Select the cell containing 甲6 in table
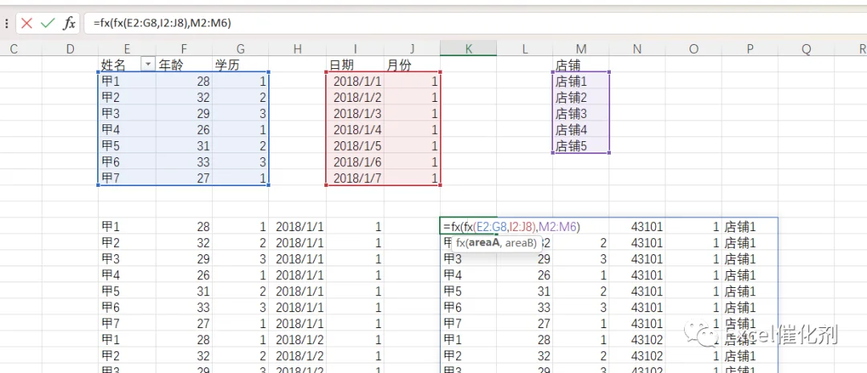 pos(127,163)
